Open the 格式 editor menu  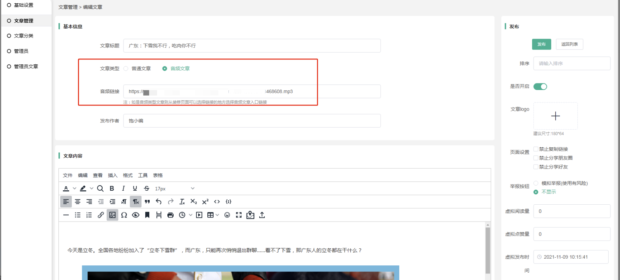pyautogui.click(x=128, y=175)
